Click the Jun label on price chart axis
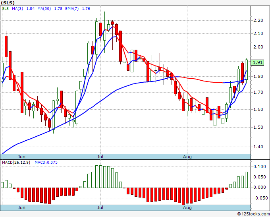Viewport: 270px width, 217px height. (21, 157)
